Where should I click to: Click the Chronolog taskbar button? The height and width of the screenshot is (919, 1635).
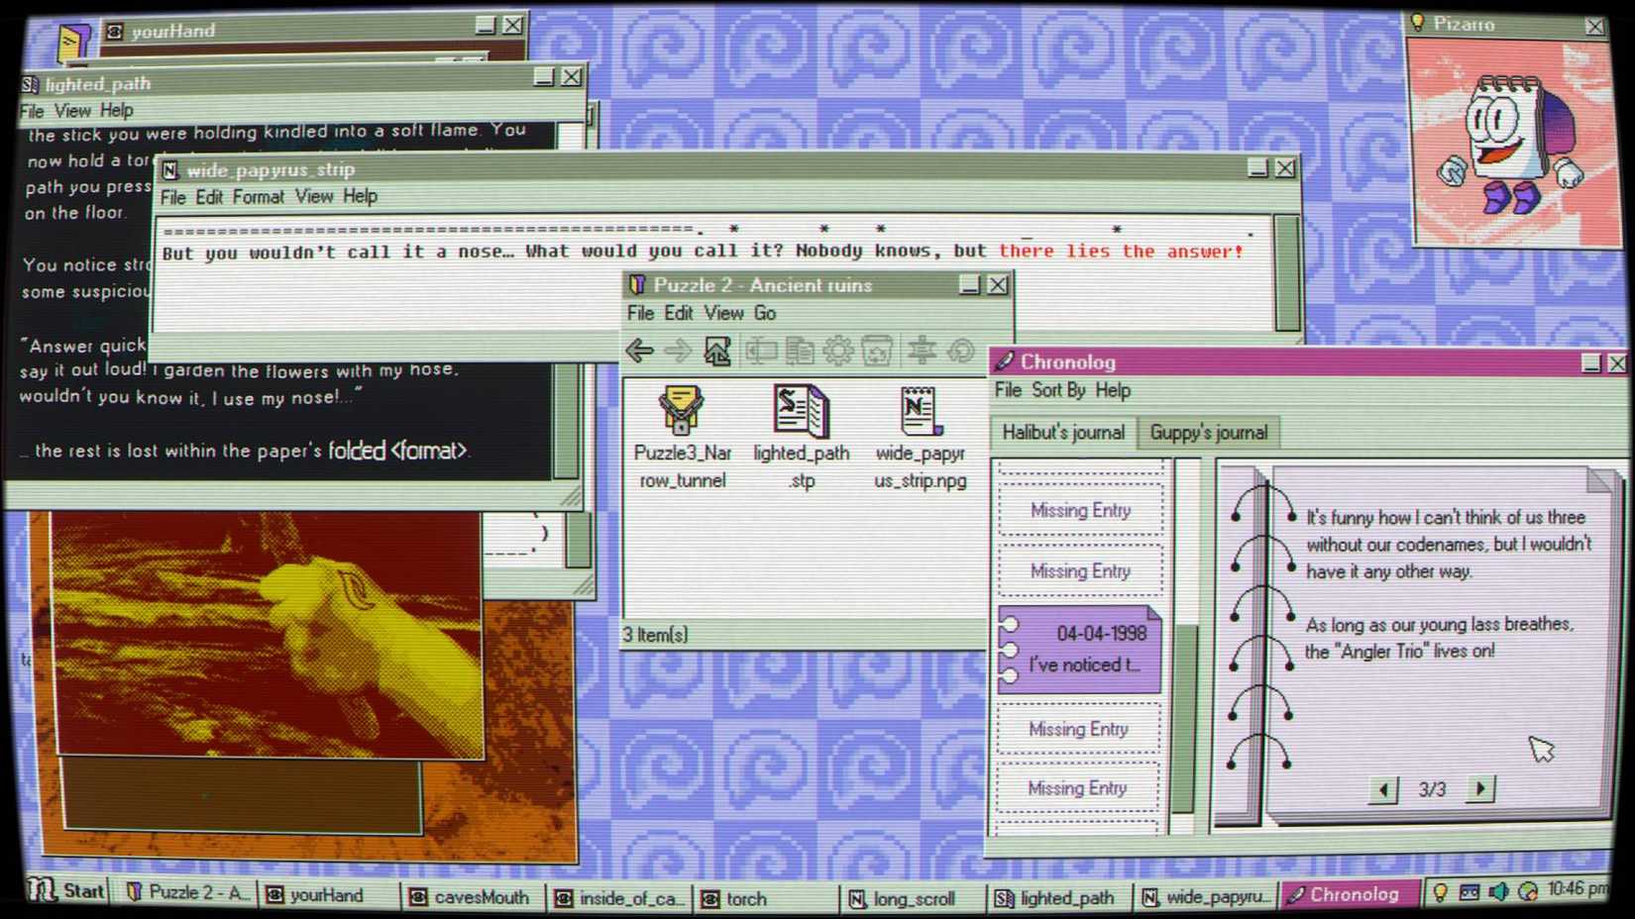click(1350, 894)
